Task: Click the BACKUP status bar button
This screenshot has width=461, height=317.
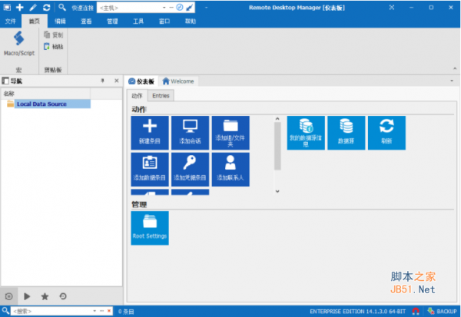Action: point(443,311)
